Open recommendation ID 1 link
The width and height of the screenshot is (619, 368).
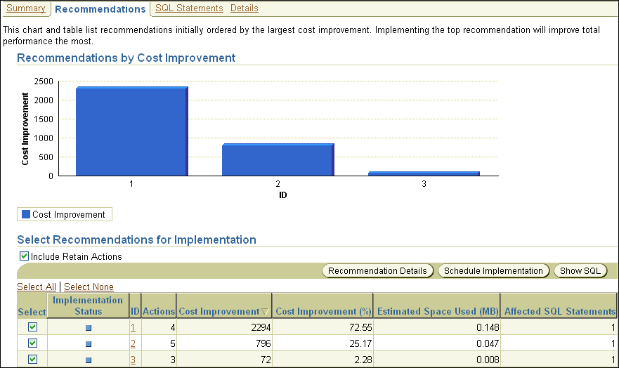click(x=133, y=328)
